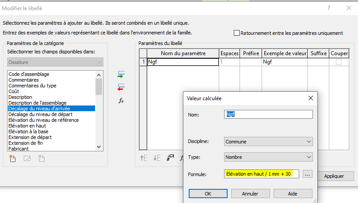The width and height of the screenshot is (358, 203).
Task: Move parameter down in label table
Action: pyautogui.click(x=157, y=158)
